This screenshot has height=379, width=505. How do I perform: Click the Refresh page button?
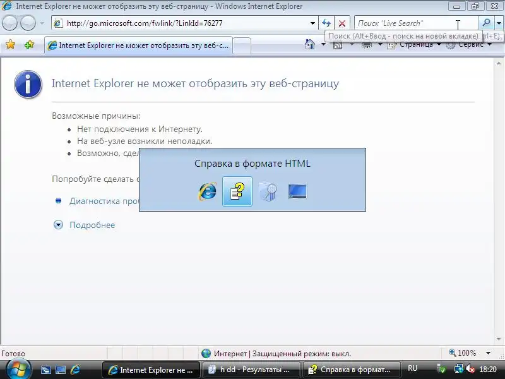click(x=326, y=23)
